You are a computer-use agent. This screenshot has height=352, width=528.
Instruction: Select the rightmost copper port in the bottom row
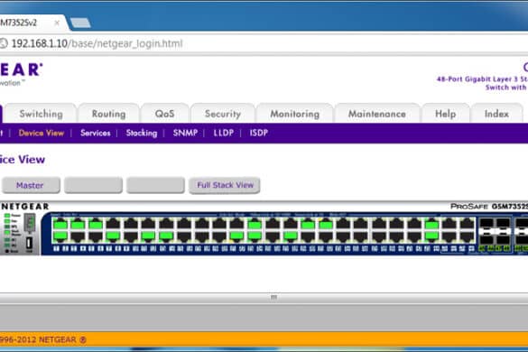(467, 236)
